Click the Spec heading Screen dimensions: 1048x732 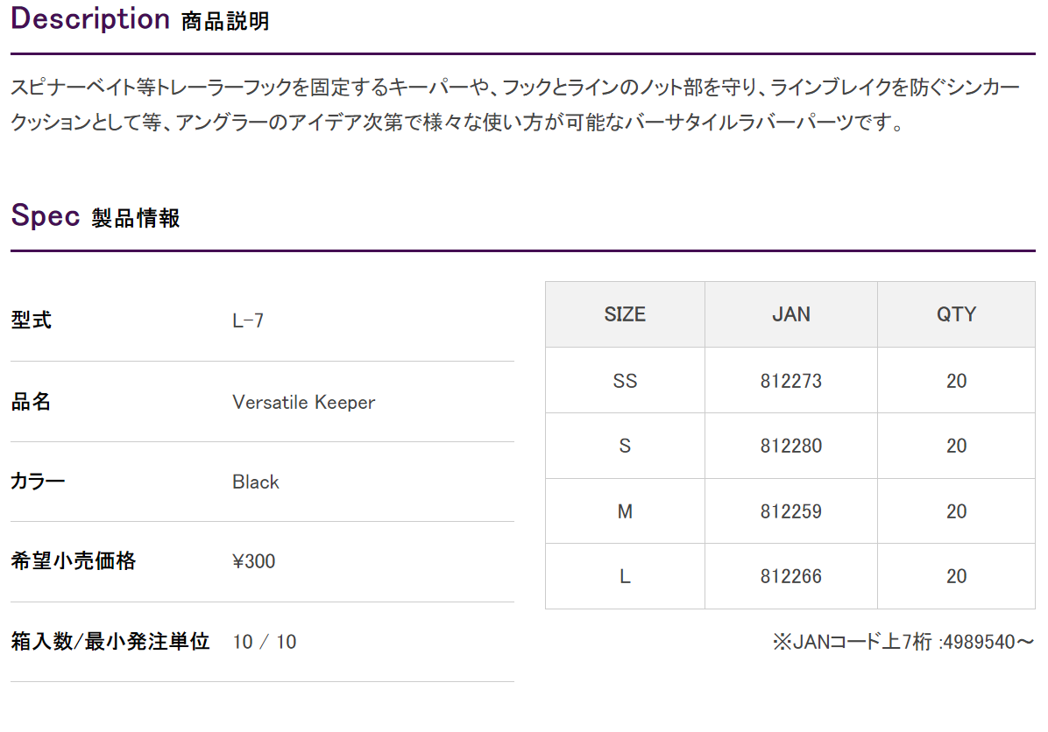(x=96, y=215)
